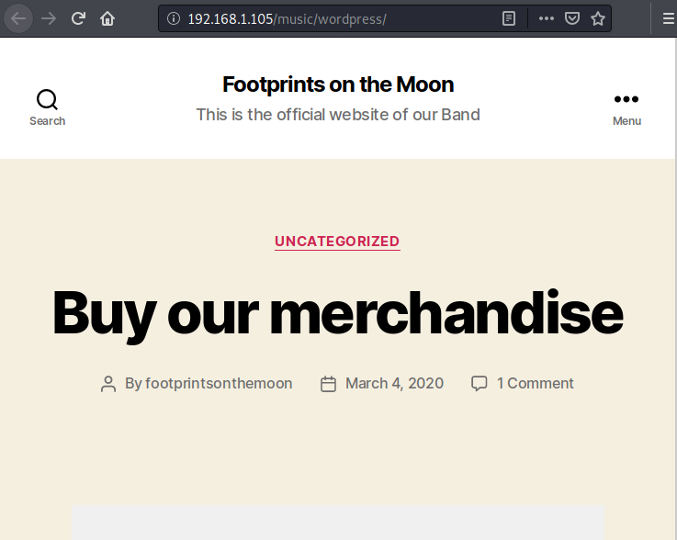
Task: Click the browser back arrow button
Action: coord(18,18)
